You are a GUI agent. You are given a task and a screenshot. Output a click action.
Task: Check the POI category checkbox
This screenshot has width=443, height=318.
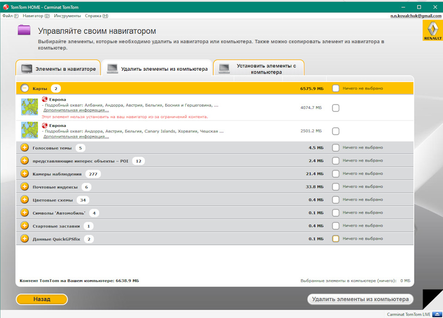(x=335, y=161)
